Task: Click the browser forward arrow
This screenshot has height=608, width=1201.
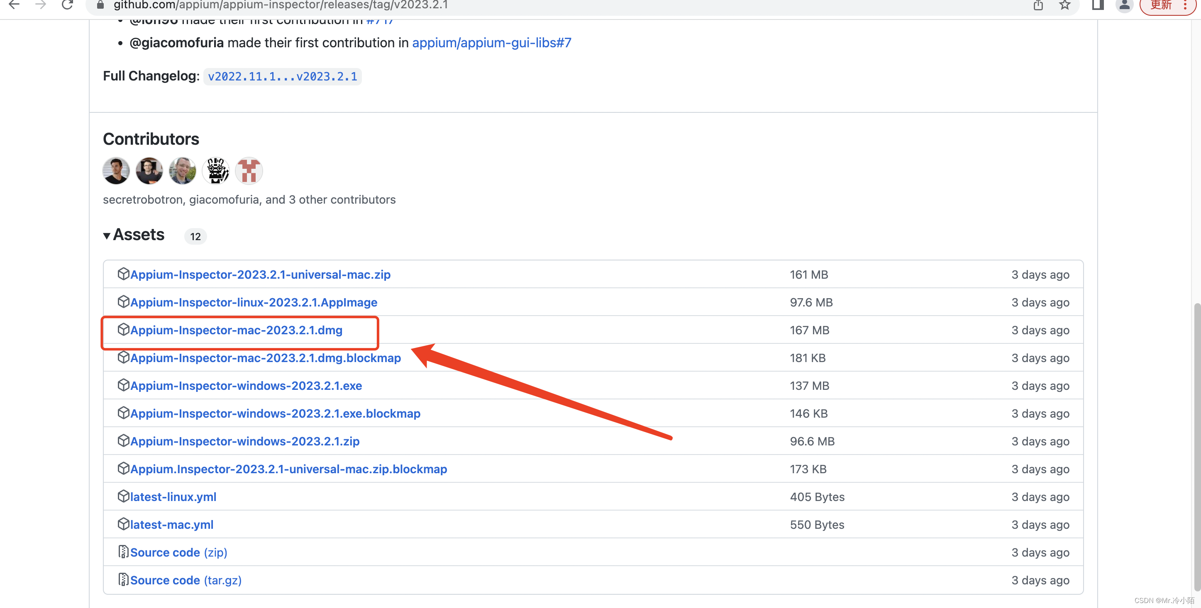Action: pyautogui.click(x=41, y=5)
